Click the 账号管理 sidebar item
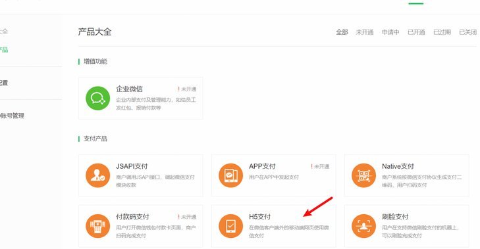The image size is (480, 249). [x=12, y=116]
